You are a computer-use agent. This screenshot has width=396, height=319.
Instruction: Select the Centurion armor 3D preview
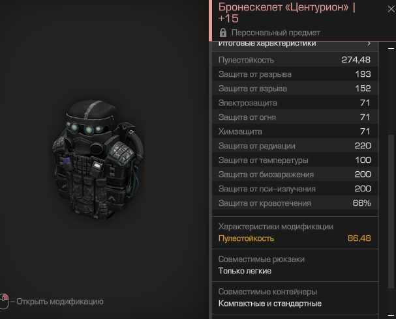point(99,160)
